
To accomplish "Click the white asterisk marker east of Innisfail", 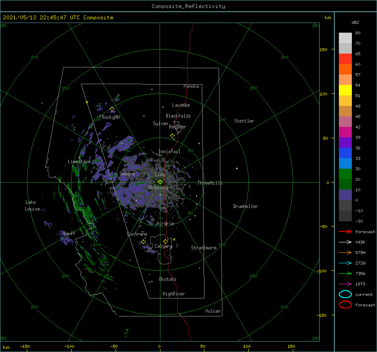I will [x=199, y=144].
